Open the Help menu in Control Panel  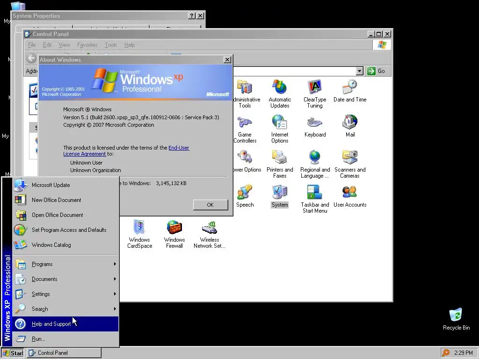(x=130, y=45)
